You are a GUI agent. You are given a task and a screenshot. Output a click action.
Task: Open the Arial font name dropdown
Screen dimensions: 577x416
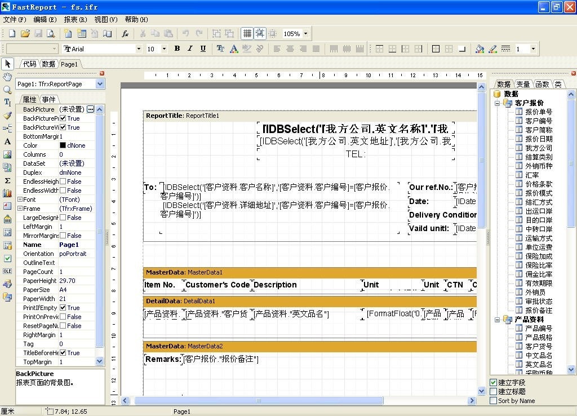click(x=139, y=48)
